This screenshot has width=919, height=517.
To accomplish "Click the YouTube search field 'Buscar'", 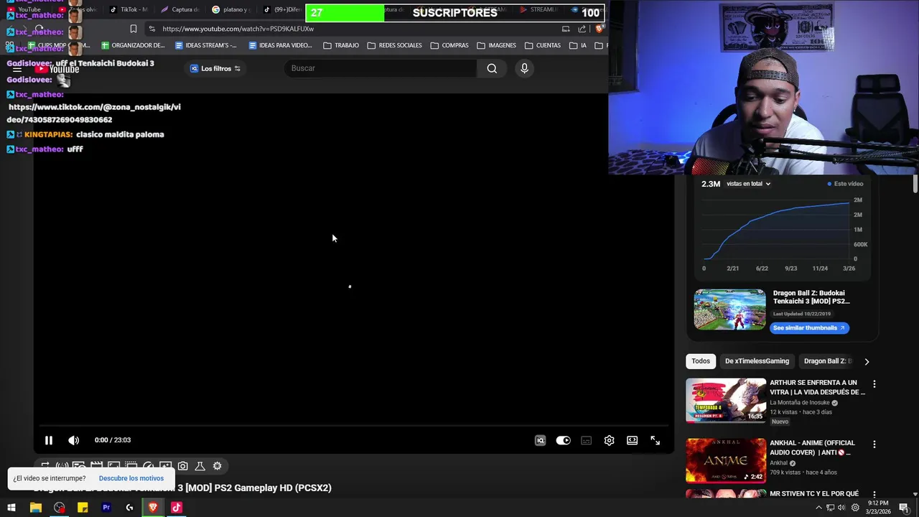I will pyautogui.click(x=381, y=68).
